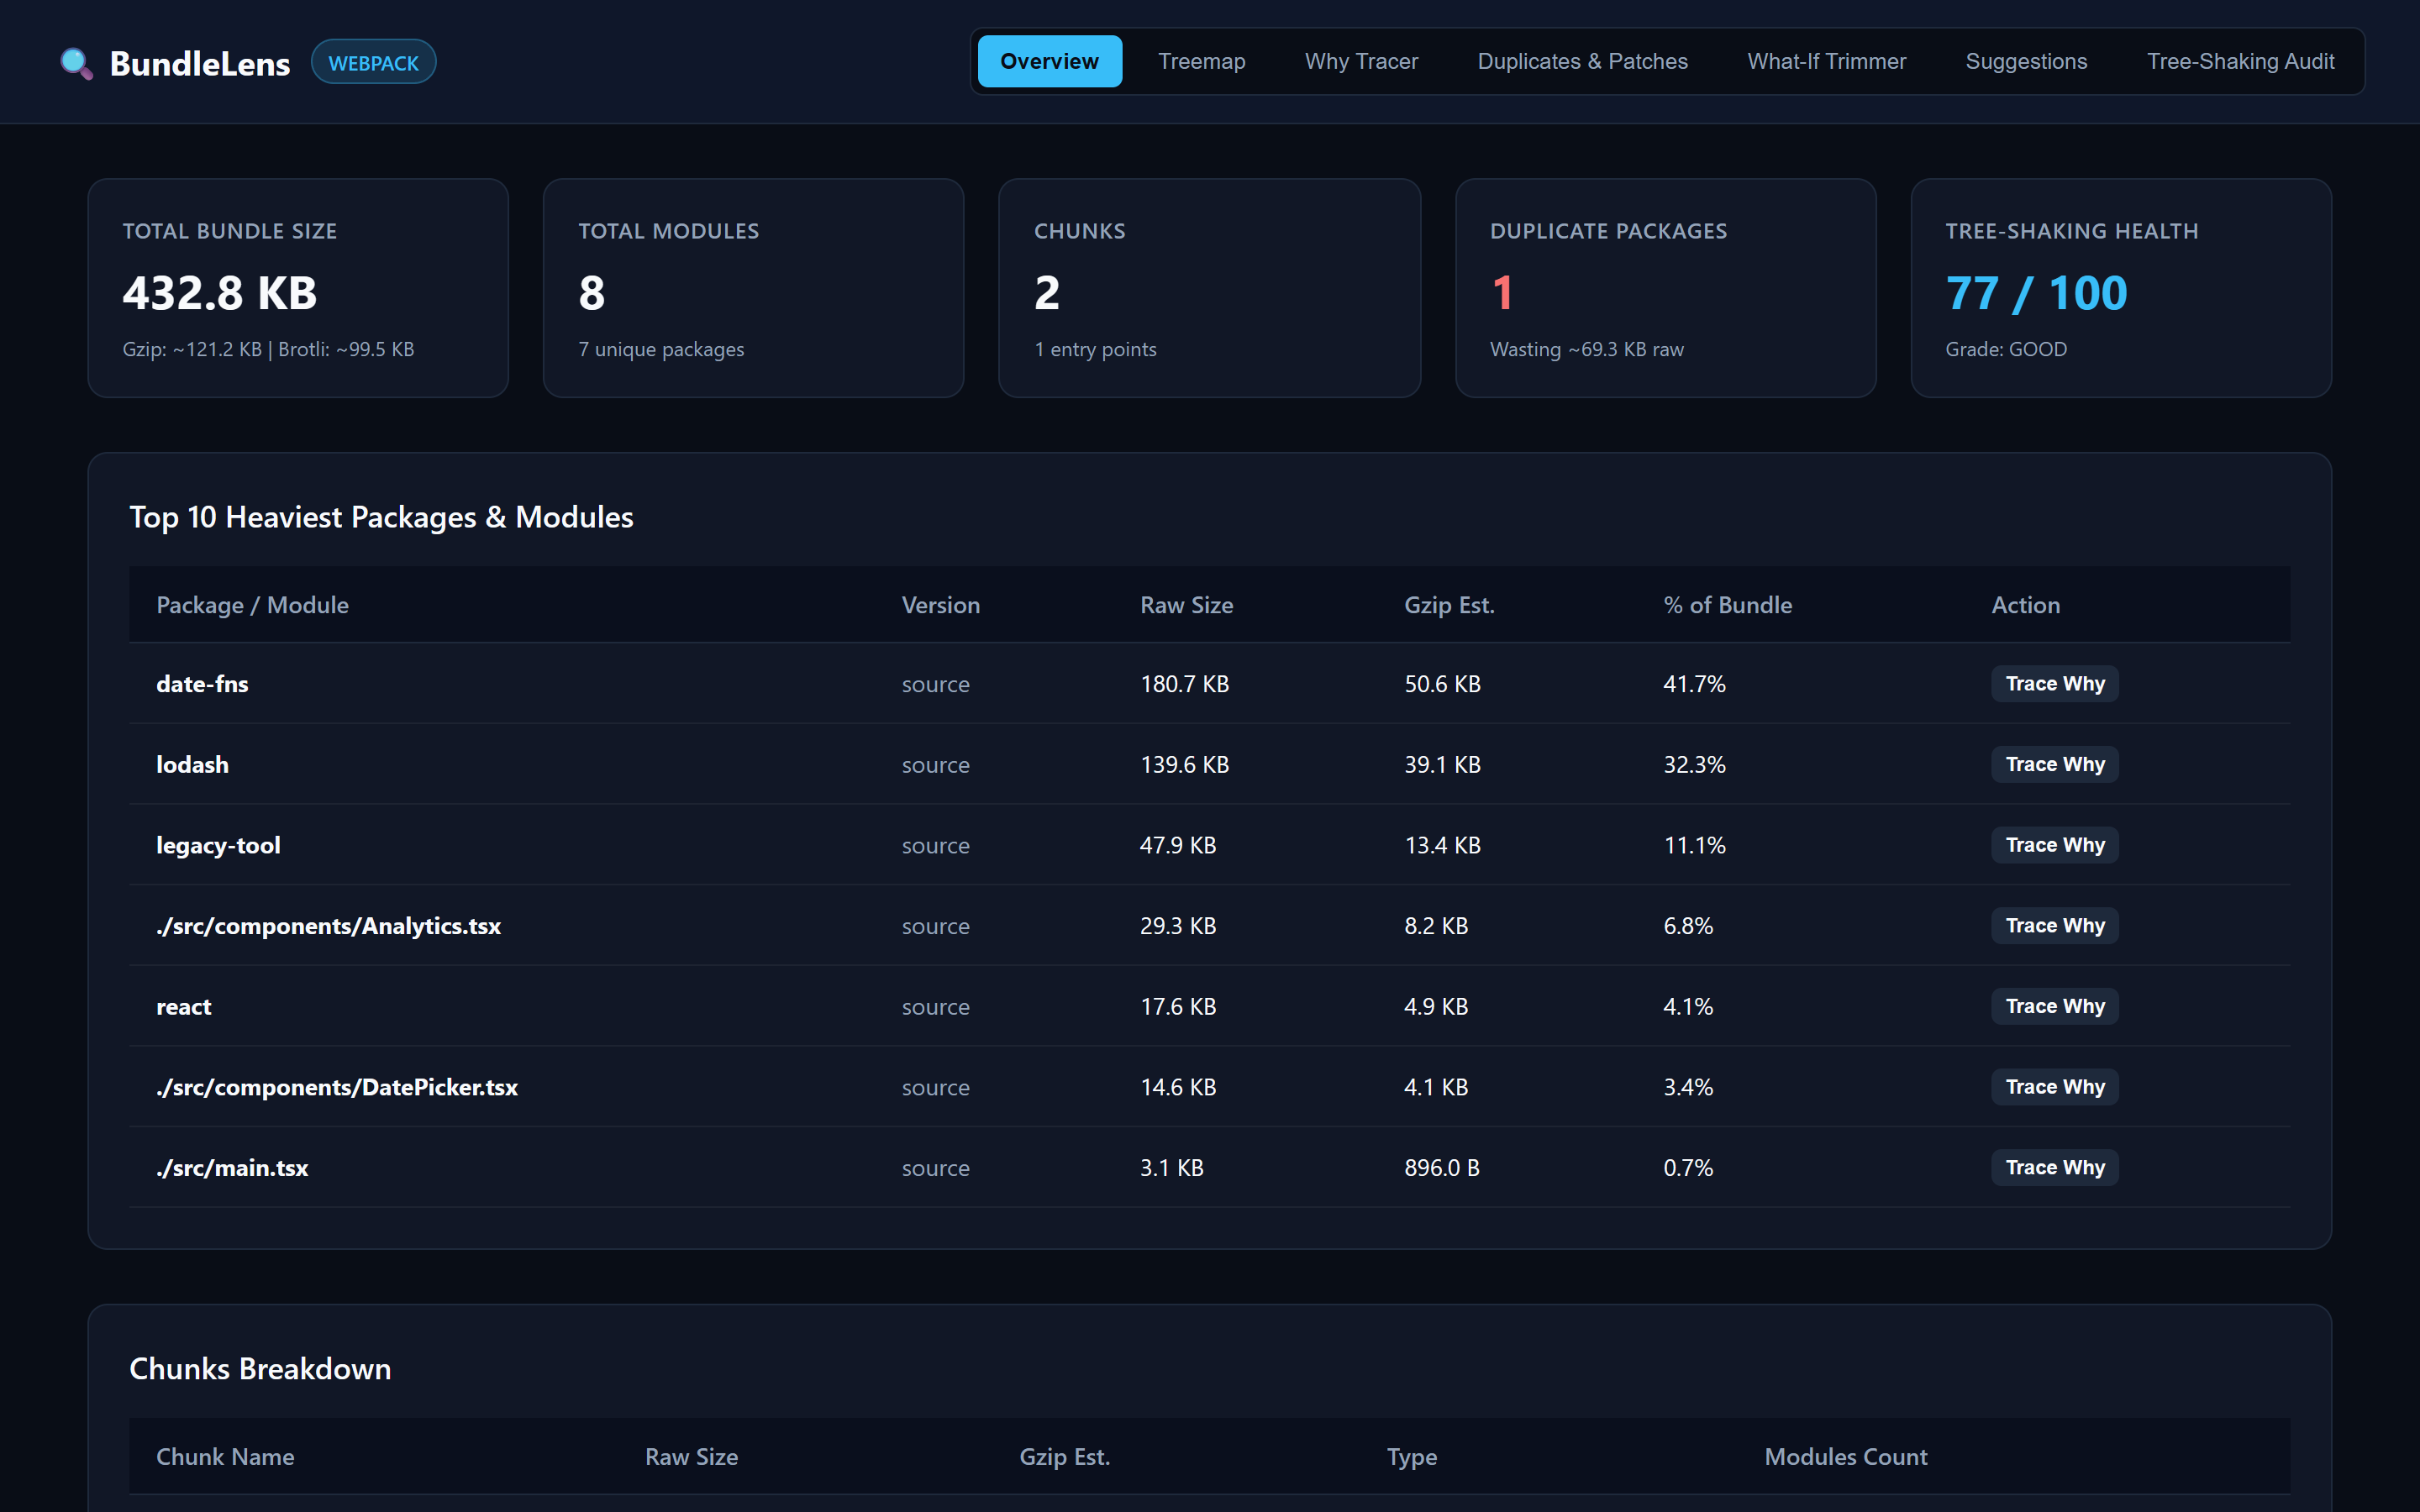Click the Modules Count column header
This screenshot has width=2420, height=1512.
coord(1845,1457)
